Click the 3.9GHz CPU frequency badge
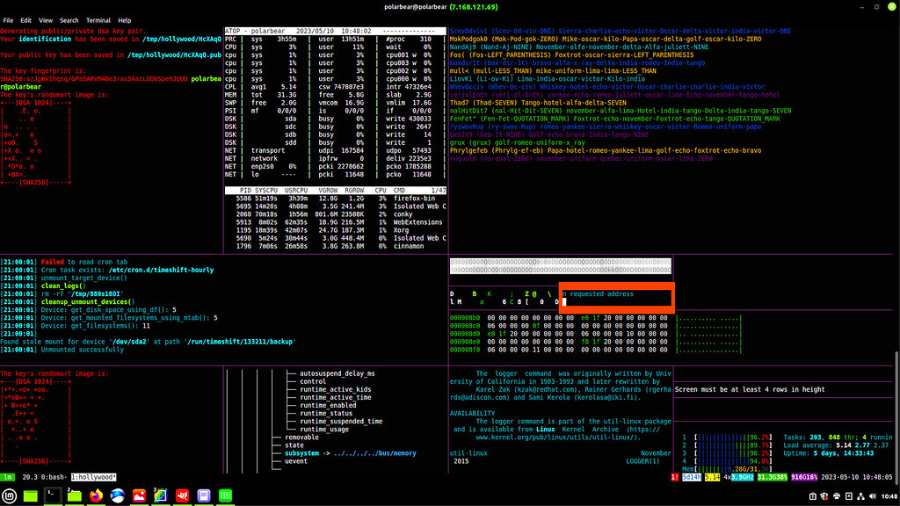 (x=742, y=477)
